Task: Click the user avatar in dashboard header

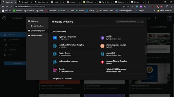Action: (169, 18)
